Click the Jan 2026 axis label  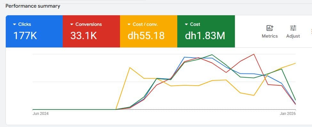[288, 114]
